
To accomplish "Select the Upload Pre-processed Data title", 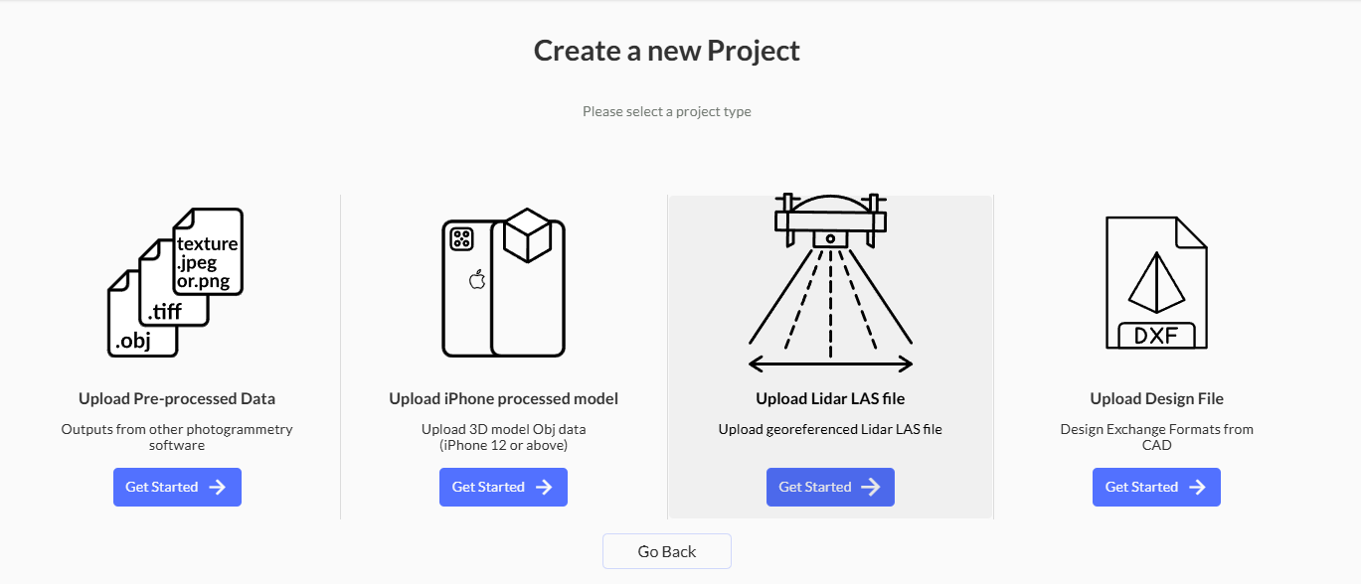I will [x=177, y=398].
